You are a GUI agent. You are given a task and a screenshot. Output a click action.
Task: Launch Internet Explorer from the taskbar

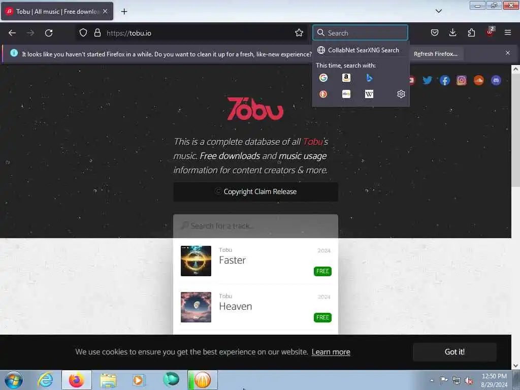pos(45,380)
